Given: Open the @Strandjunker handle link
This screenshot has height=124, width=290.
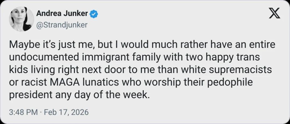Looking at the screenshot, I should click(x=61, y=25).
